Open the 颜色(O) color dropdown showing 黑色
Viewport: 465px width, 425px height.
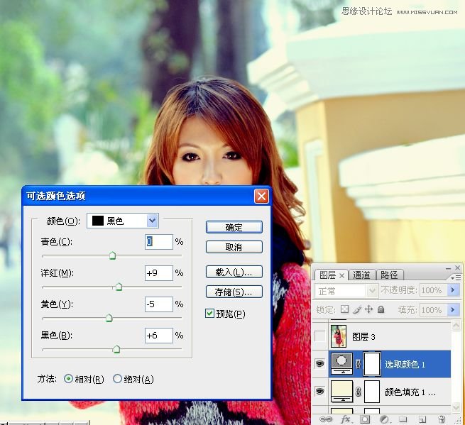pos(123,221)
